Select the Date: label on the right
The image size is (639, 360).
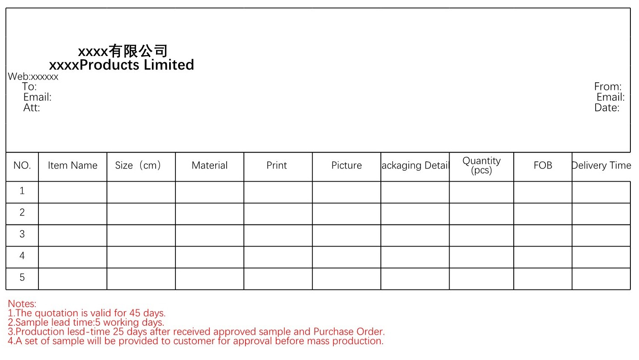[606, 108]
